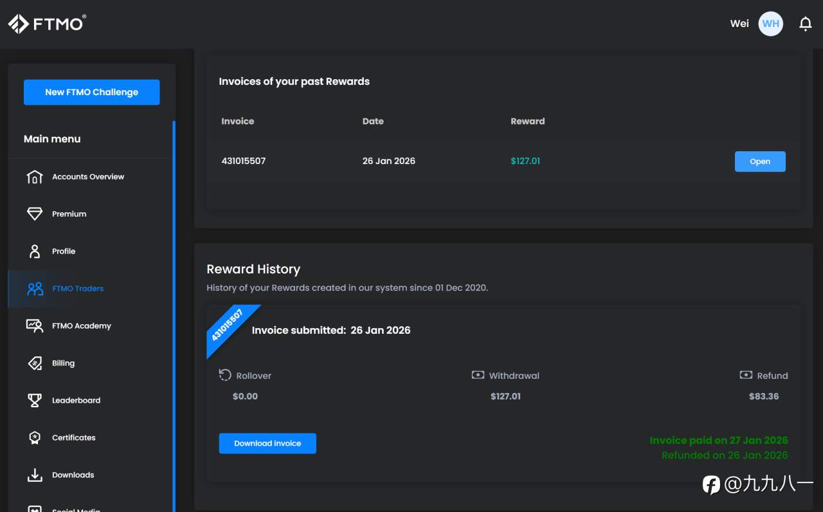This screenshot has height=512, width=823.
Task: Start a New FTMO Challenge
Action: [91, 92]
